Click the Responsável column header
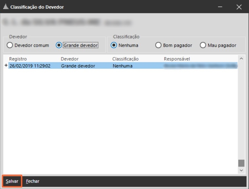The width and height of the screenshot is (249, 189). (177, 59)
